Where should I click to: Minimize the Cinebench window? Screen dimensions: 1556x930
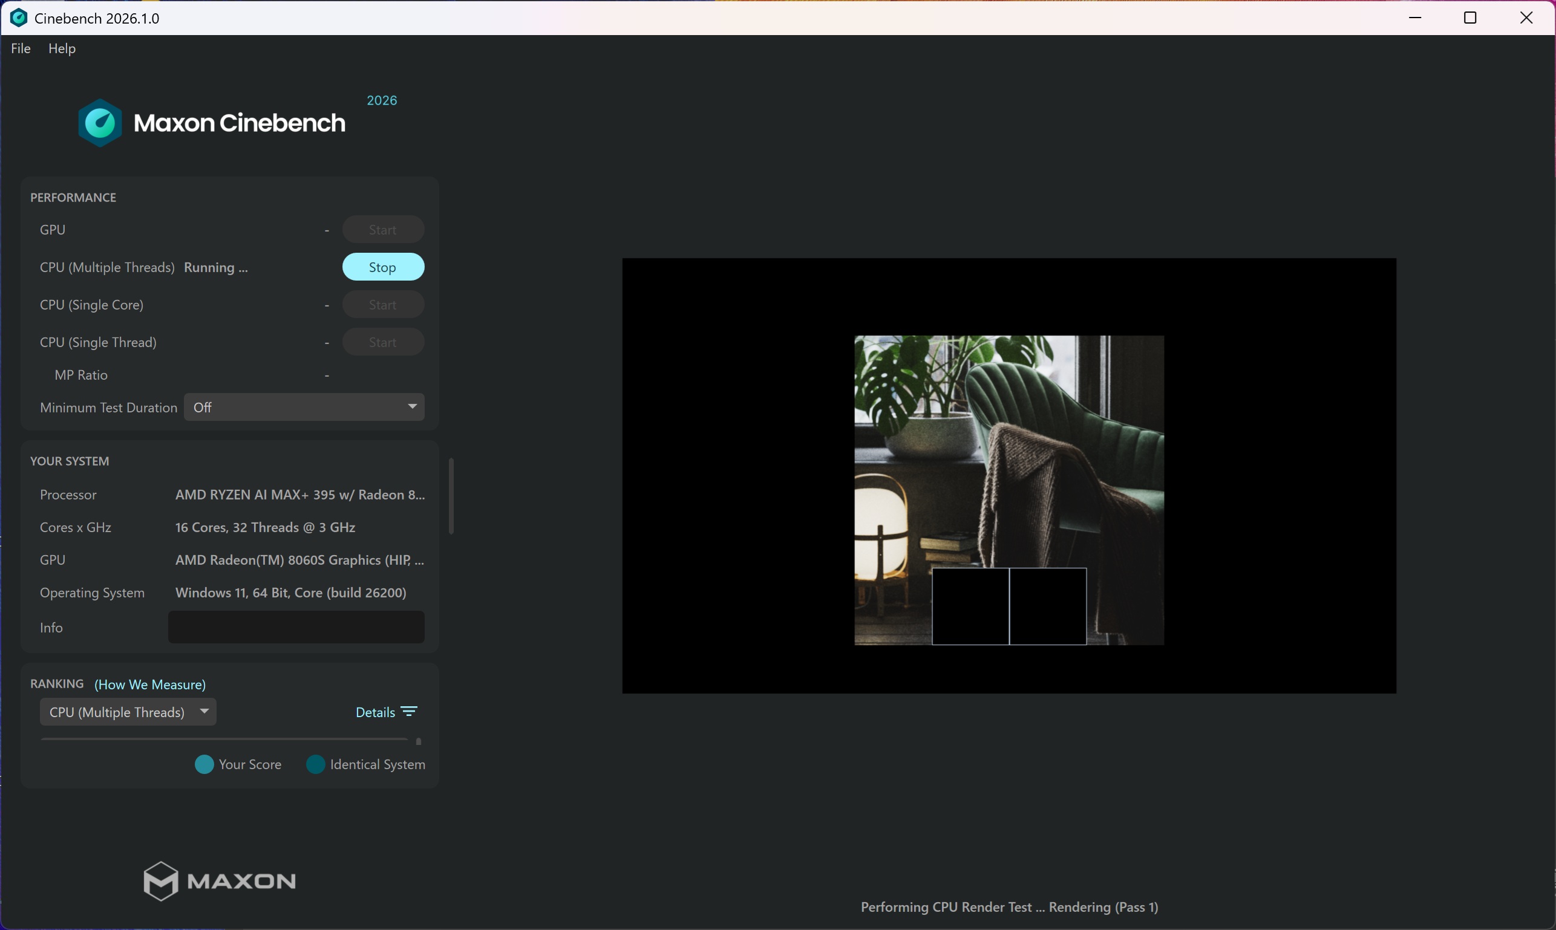1415,18
